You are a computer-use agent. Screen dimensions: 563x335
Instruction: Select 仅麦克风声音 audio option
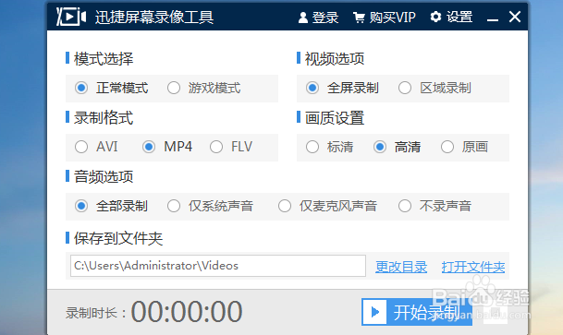[x=328, y=206]
